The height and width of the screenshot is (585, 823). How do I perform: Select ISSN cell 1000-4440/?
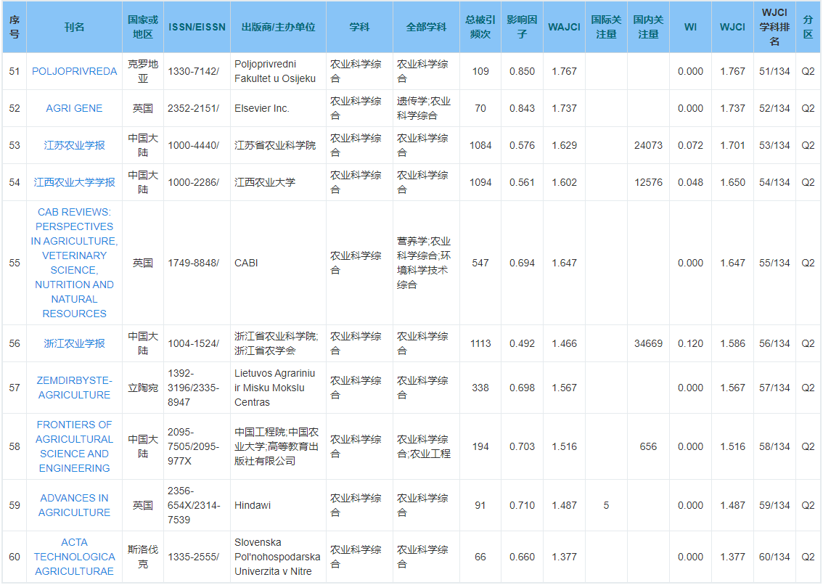[x=197, y=145]
